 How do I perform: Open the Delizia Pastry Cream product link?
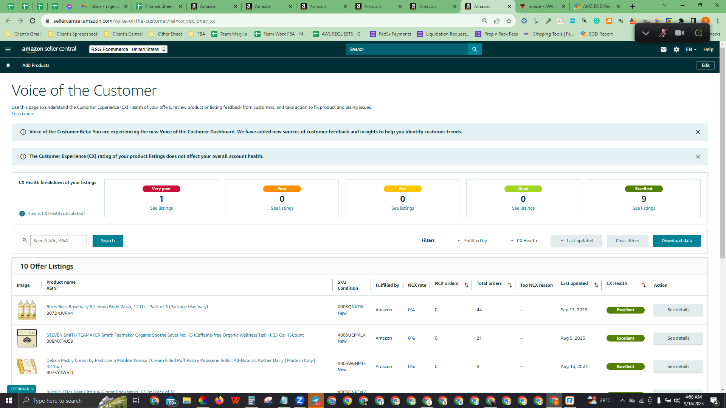[181, 363]
